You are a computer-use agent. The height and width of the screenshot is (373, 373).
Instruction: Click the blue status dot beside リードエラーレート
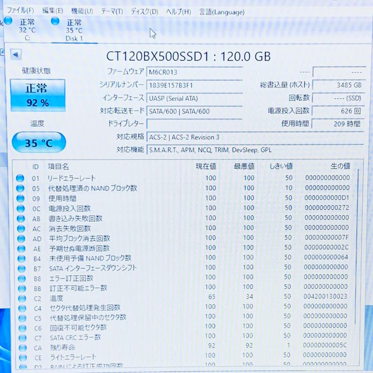[x=21, y=178]
